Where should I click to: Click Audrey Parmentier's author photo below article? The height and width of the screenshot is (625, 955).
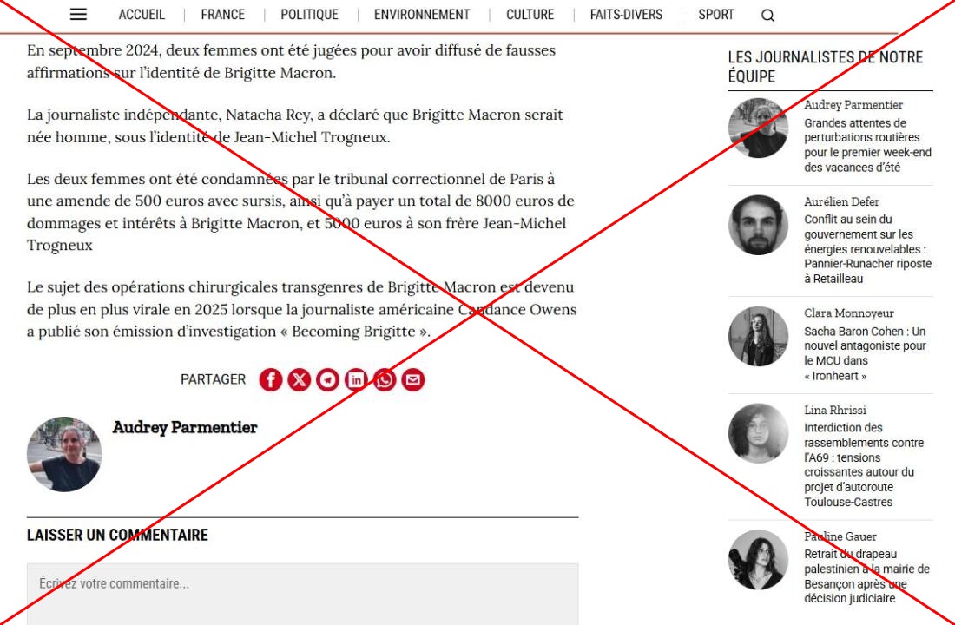click(x=64, y=455)
